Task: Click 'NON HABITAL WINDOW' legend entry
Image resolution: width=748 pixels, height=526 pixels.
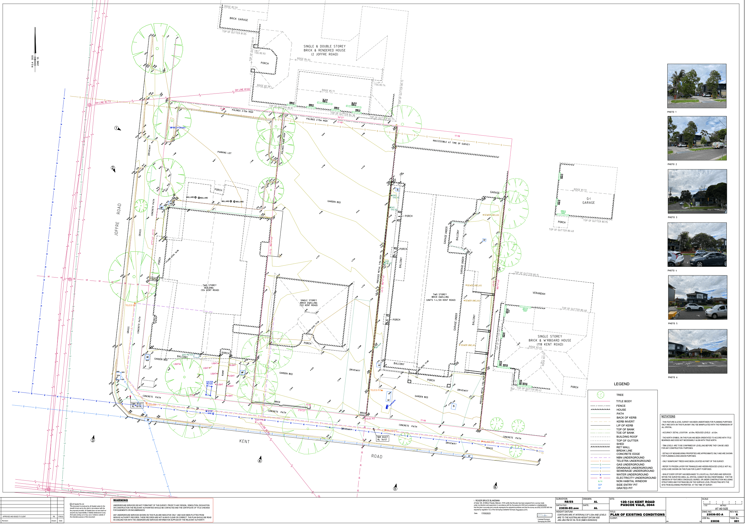Action: pyautogui.click(x=632, y=481)
